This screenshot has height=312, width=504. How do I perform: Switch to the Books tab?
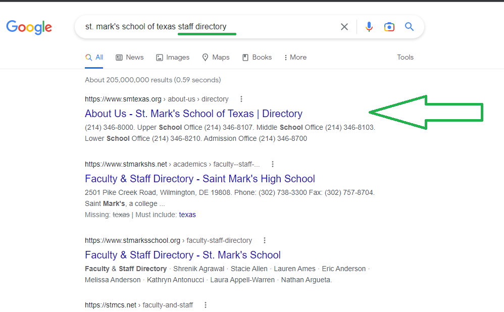257,58
